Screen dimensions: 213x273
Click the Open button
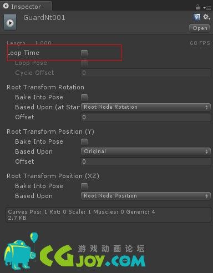[200, 28]
